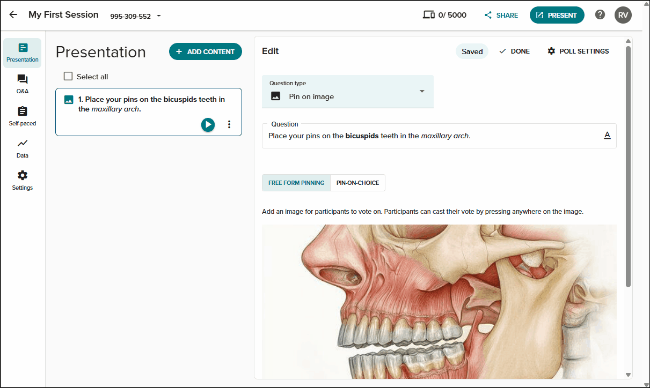Share the session with SHARE button

pos(501,16)
